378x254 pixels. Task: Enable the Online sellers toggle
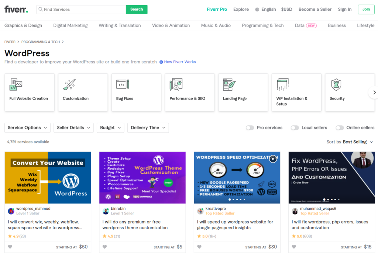click(339, 127)
